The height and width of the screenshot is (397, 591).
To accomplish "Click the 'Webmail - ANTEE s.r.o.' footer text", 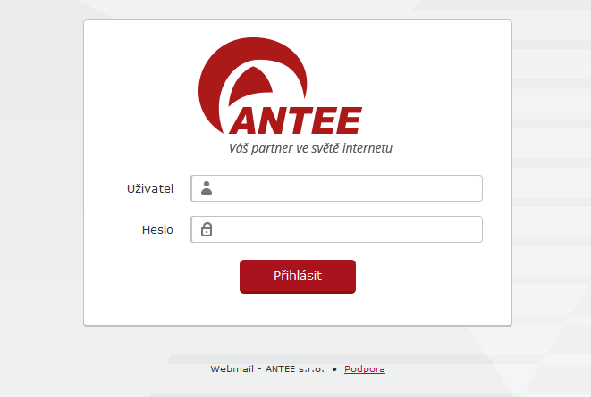I will pyautogui.click(x=267, y=369).
